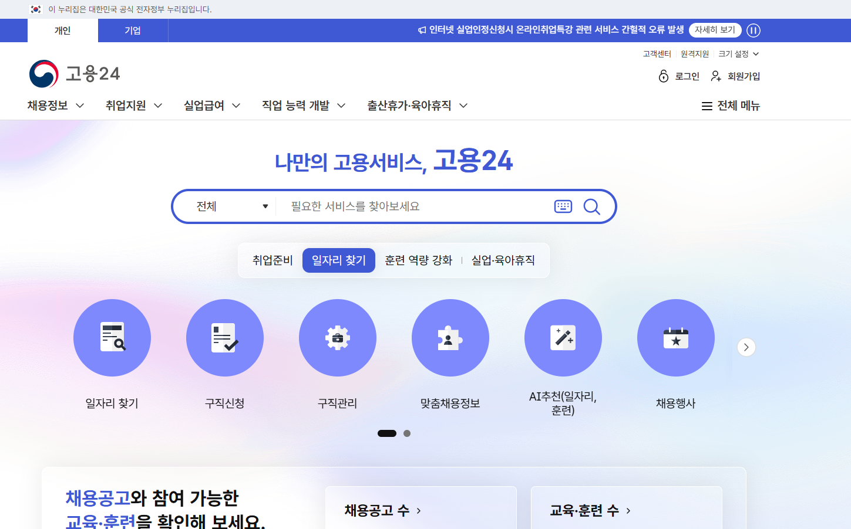Viewport: 851px width, 529px height.
Task: Expand the 직업 능력 개발 menu
Action: [304, 106]
